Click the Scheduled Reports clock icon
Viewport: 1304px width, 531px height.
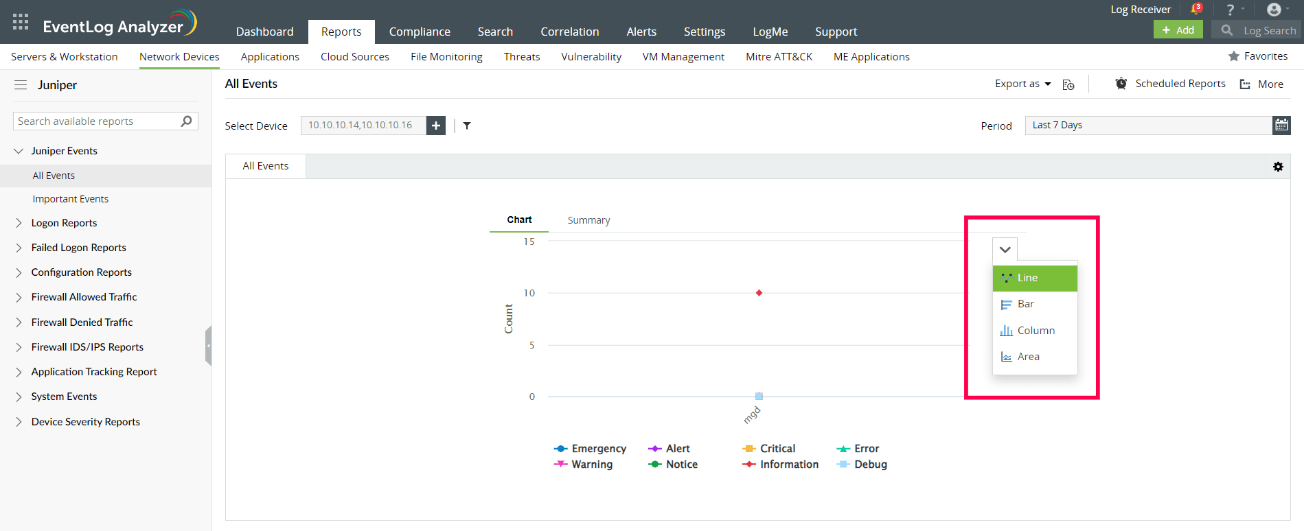click(x=1121, y=84)
